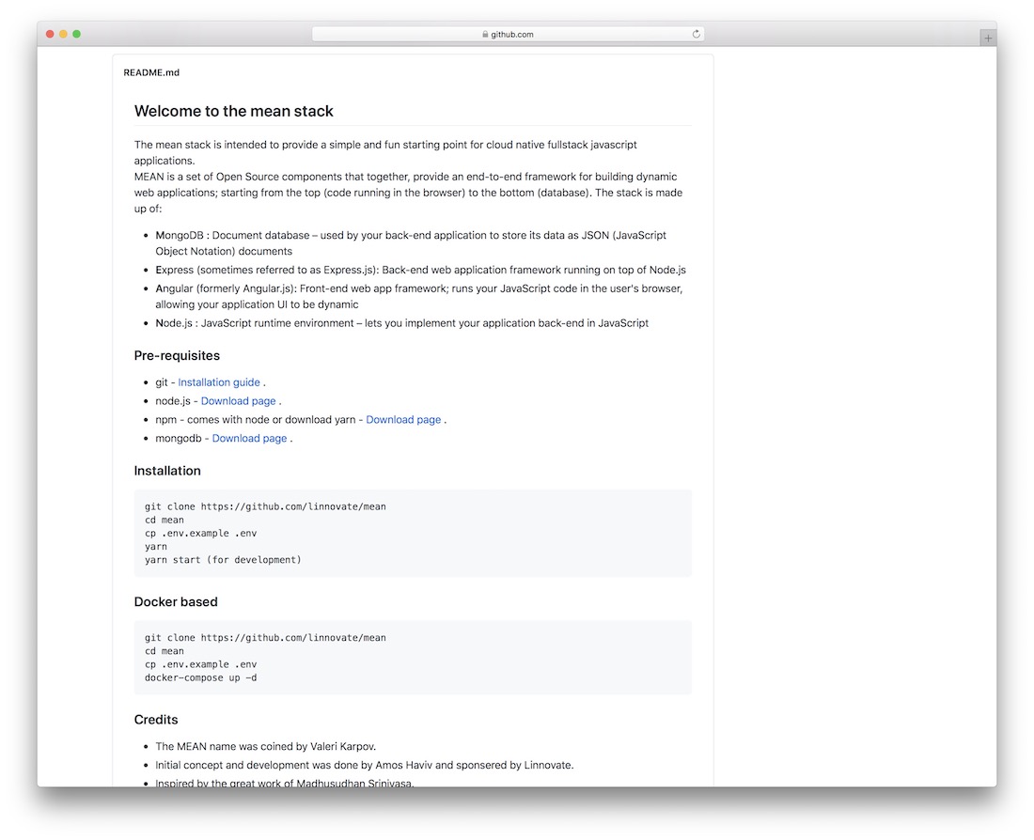The image size is (1034, 840).
Task: Click the reload page icon in address bar
Action: (x=696, y=34)
